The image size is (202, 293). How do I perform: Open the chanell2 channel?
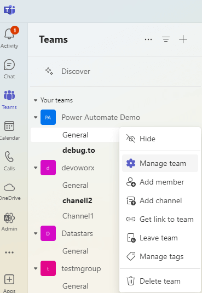(x=77, y=200)
